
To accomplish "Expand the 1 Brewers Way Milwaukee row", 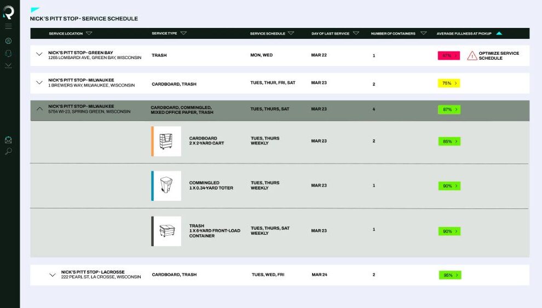I will [39, 83].
